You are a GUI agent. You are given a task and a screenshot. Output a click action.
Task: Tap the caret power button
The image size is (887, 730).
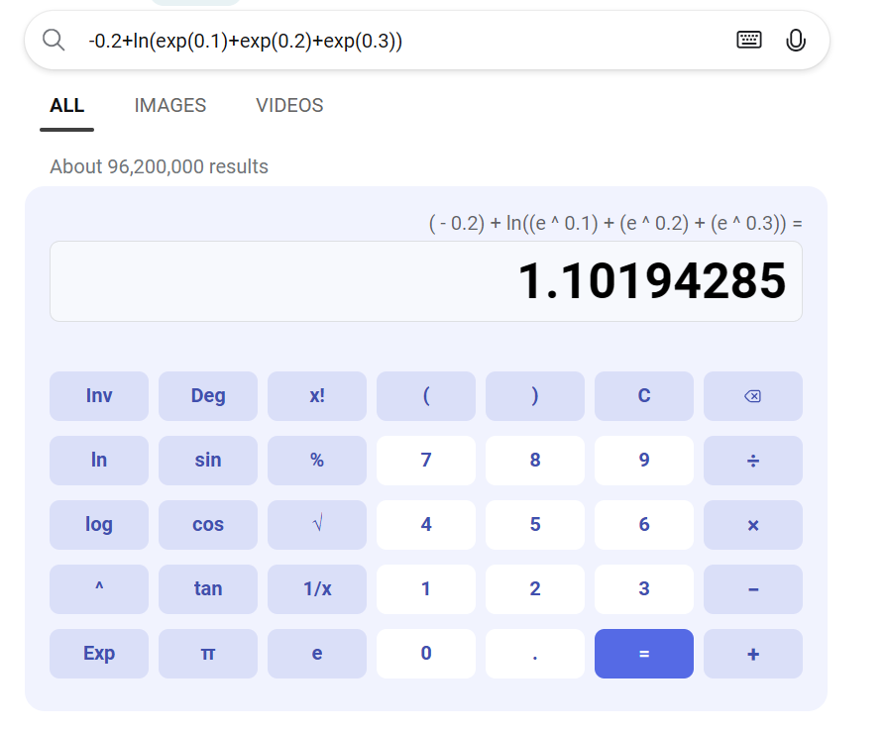(x=99, y=589)
